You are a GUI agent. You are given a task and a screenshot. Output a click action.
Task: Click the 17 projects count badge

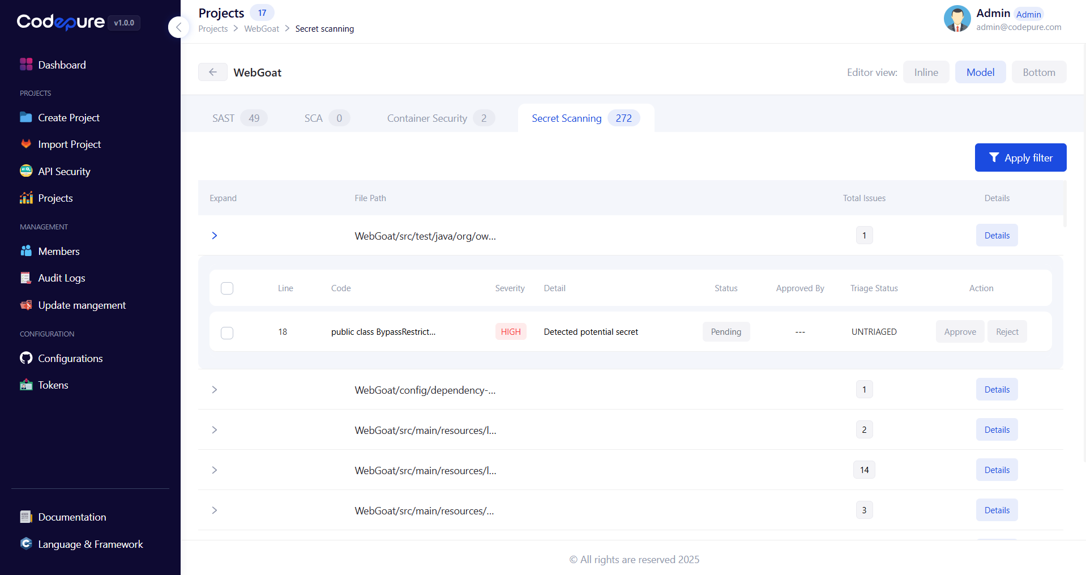point(262,12)
